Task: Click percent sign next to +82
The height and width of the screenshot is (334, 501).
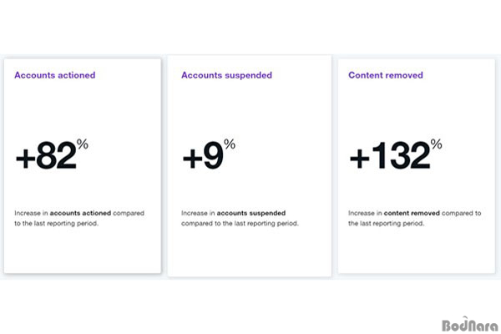Action: pyautogui.click(x=83, y=144)
